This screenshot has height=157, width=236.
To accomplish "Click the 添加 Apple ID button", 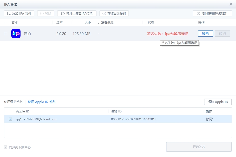I will (218, 102).
